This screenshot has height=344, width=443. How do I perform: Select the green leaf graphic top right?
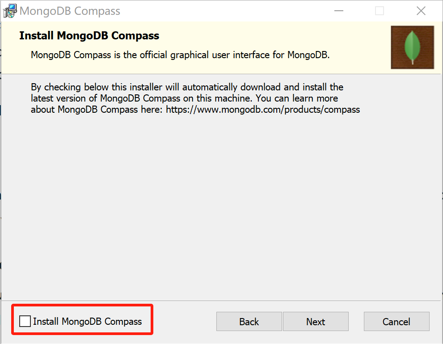[x=412, y=47]
